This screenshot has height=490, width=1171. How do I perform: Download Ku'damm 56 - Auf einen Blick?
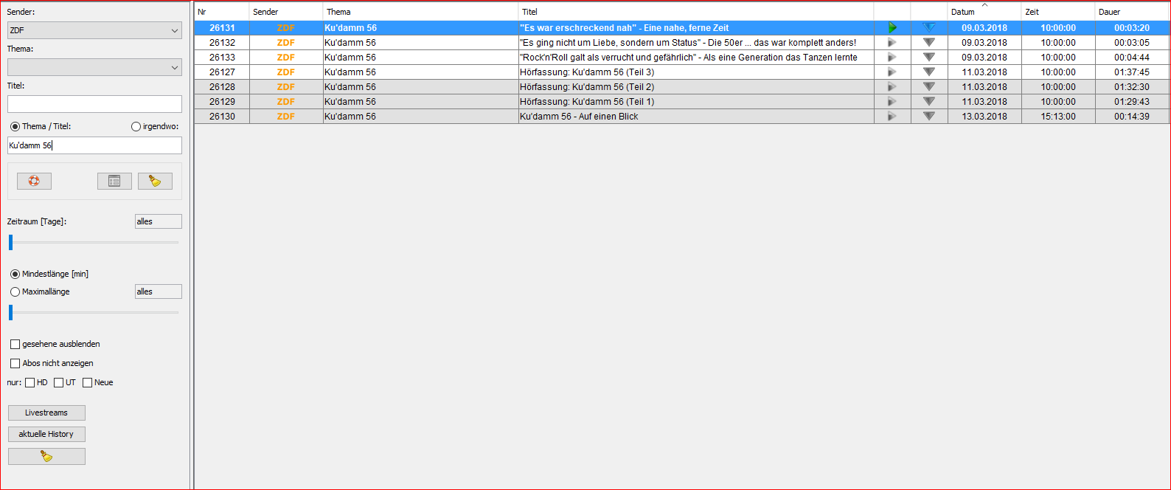(929, 117)
